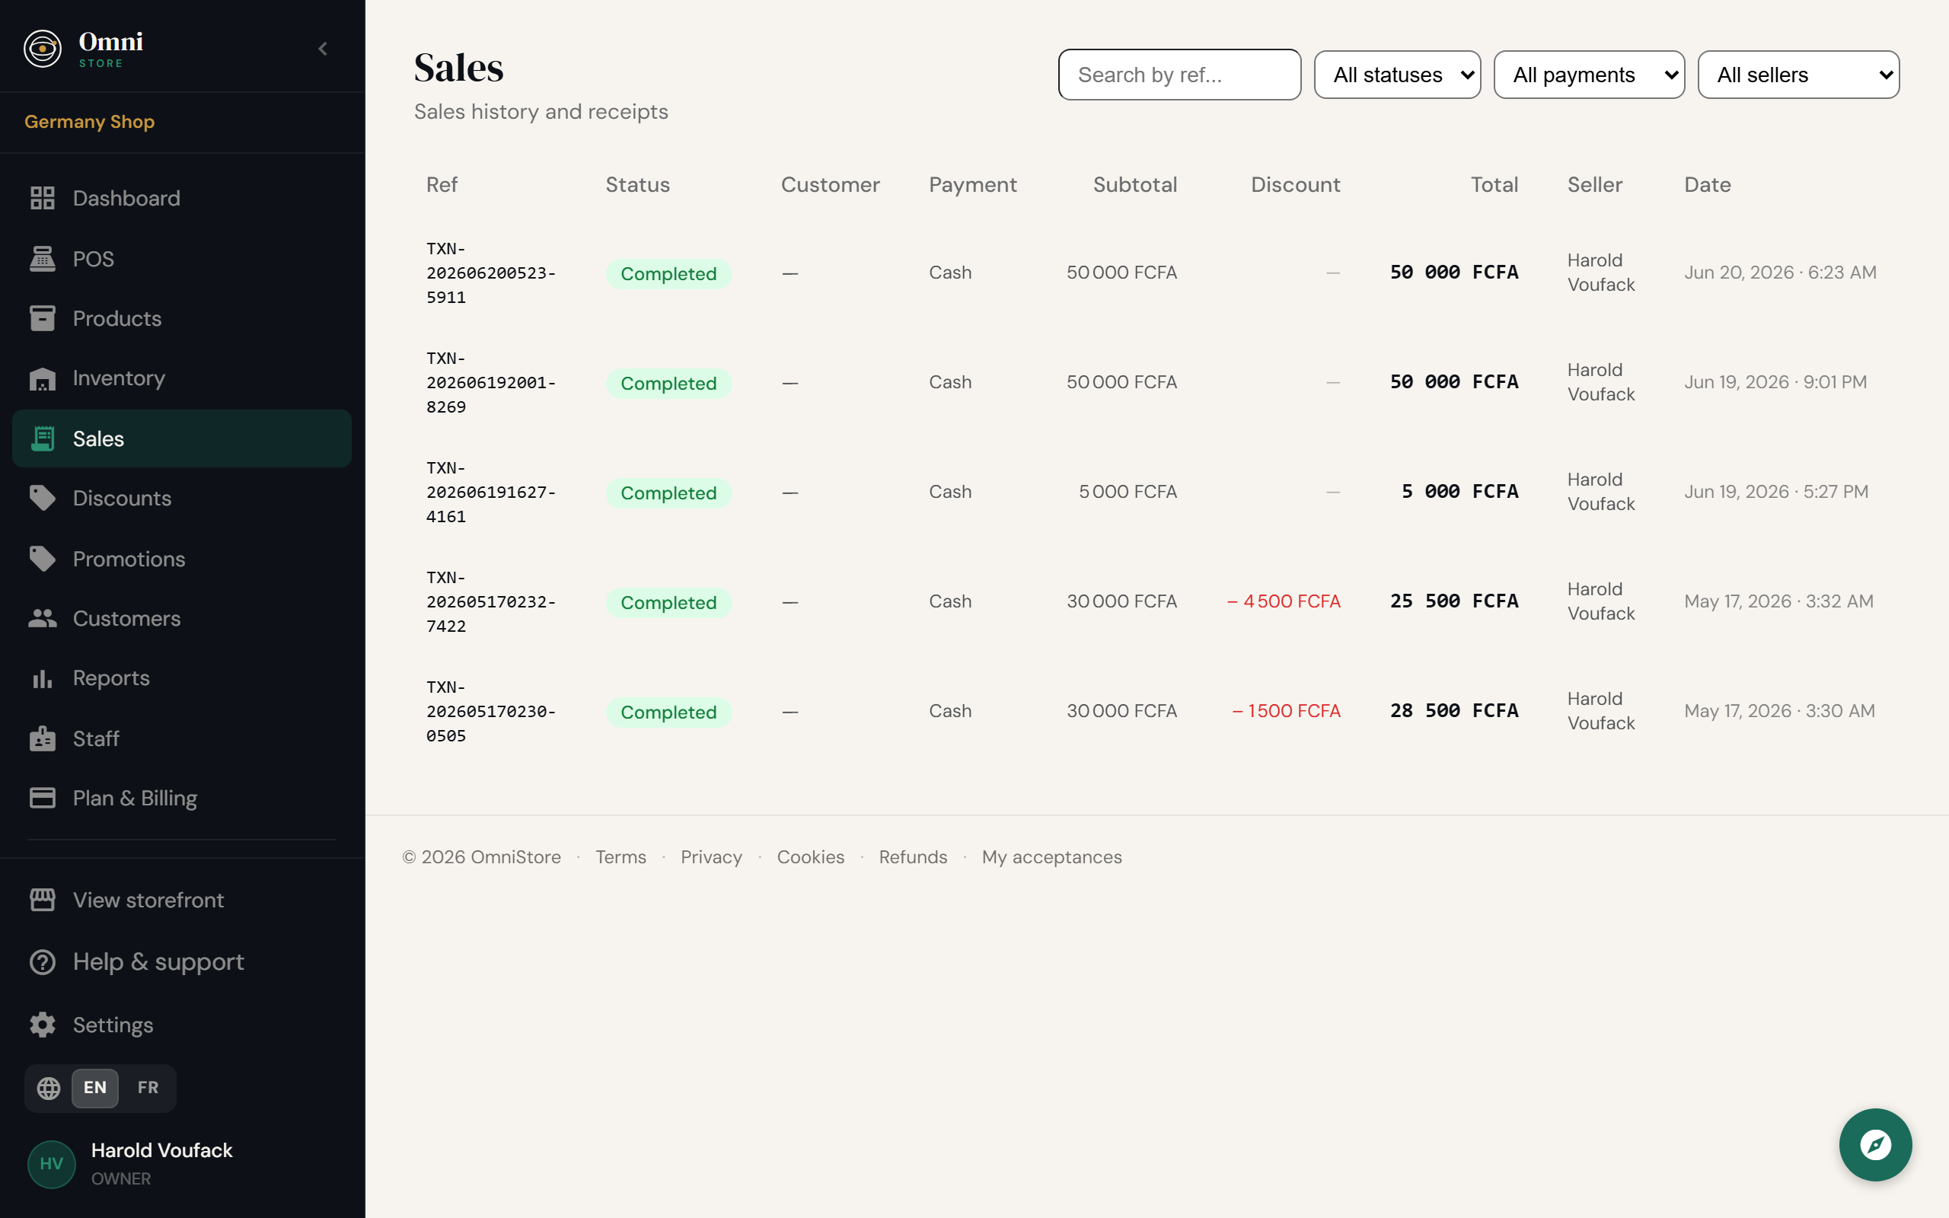Screen dimensions: 1949x1218
Task: Click the POS cash register icon
Action: tap(43, 259)
